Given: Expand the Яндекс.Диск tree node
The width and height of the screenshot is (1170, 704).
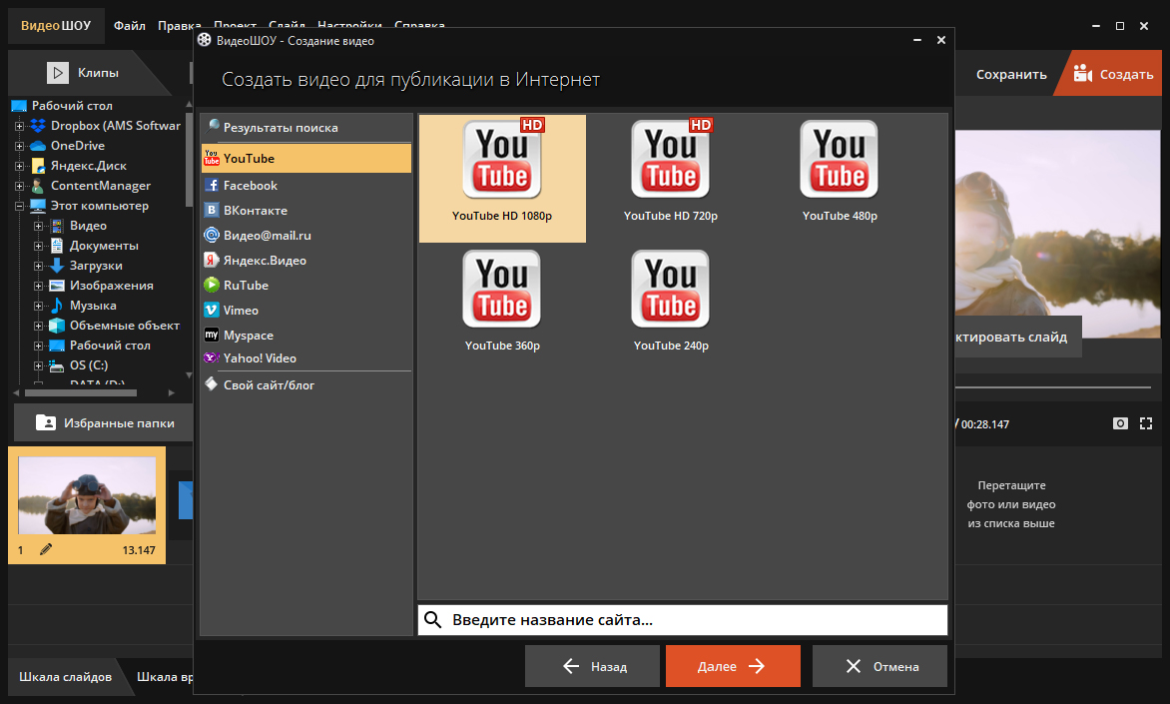Looking at the screenshot, I should 19,166.
